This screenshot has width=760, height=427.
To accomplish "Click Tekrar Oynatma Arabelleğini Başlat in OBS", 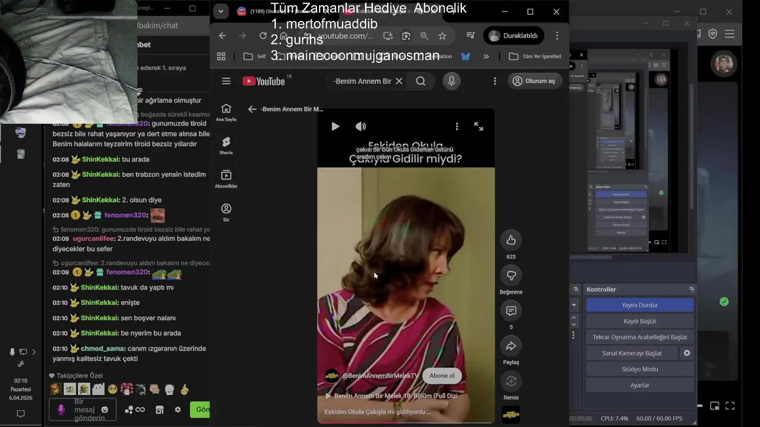I will pyautogui.click(x=639, y=337).
